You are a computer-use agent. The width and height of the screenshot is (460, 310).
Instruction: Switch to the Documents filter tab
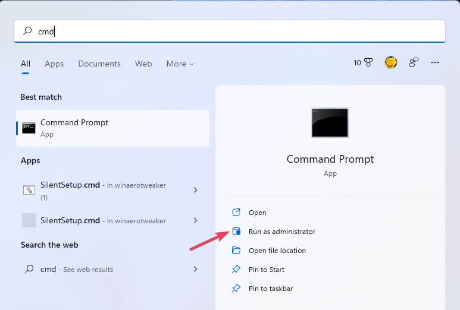tap(99, 64)
